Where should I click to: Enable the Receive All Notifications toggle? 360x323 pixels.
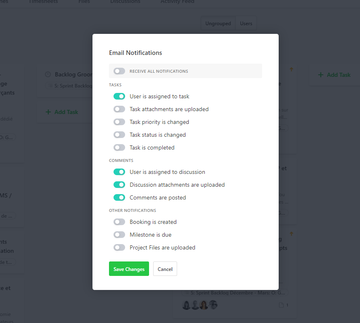pos(119,71)
